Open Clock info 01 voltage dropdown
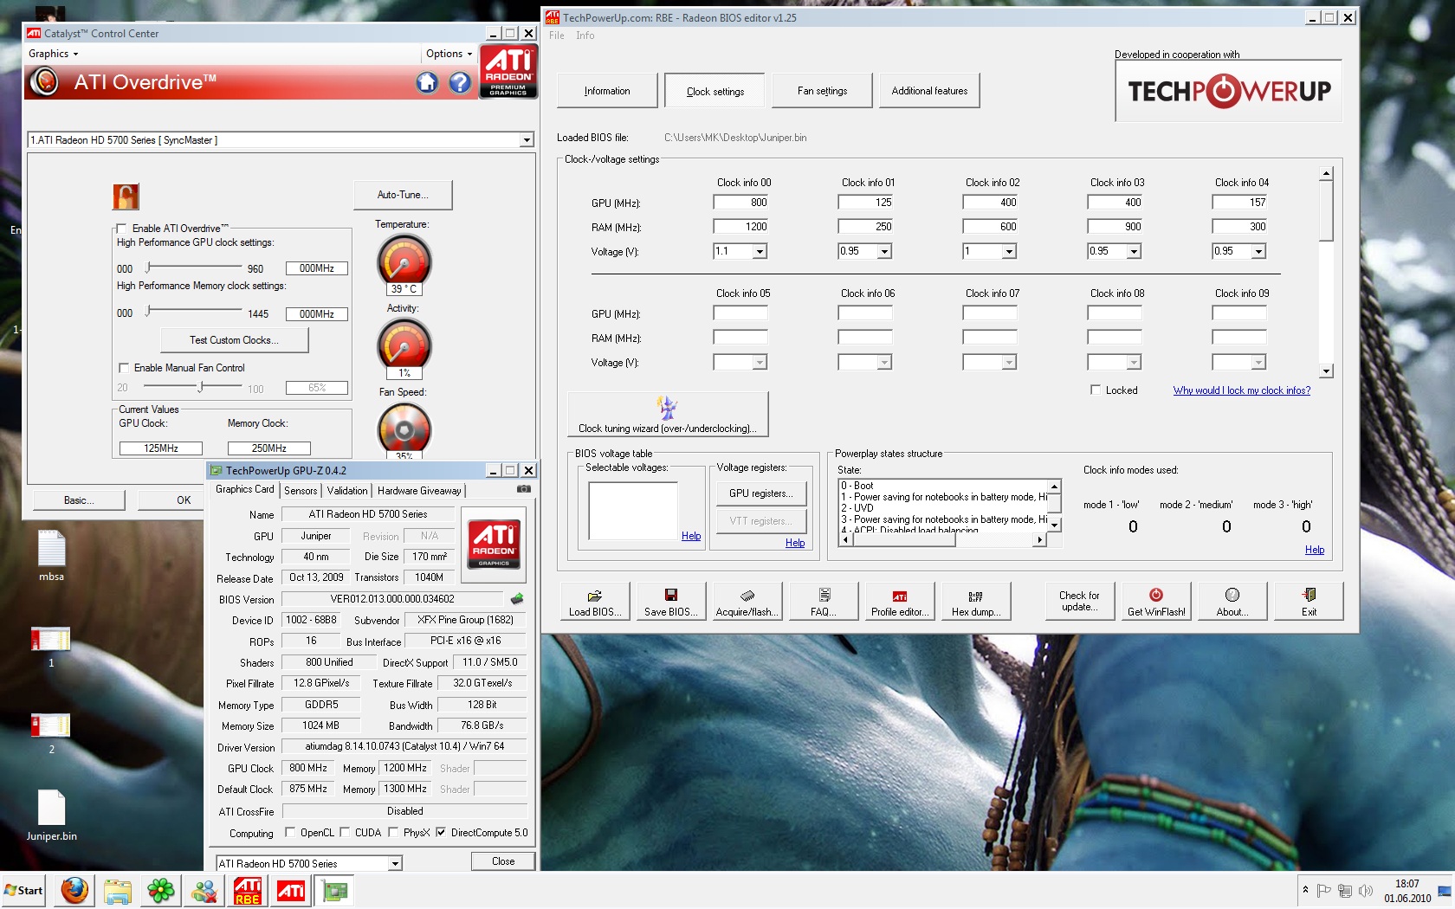The image size is (1455, 909). (x=884, y=251)
